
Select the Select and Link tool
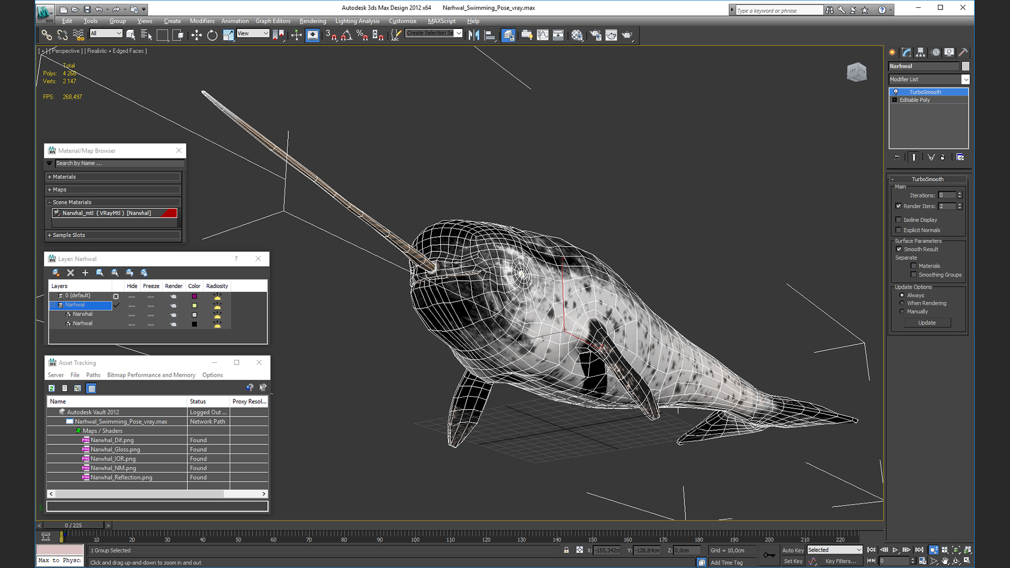[x=47, y=35]
